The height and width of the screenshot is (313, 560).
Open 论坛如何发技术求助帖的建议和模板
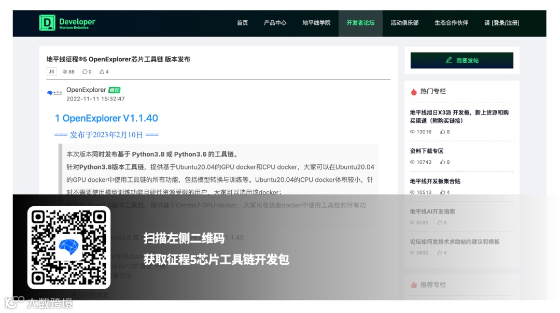click(455, 242)
